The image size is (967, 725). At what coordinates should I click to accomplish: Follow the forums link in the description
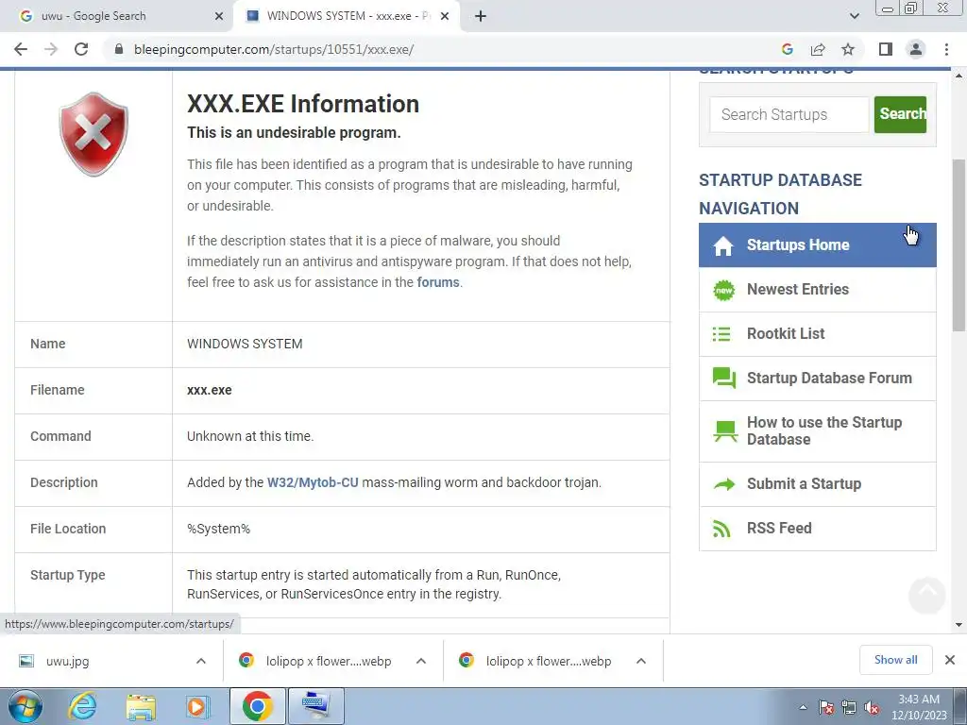pos(438,282)
